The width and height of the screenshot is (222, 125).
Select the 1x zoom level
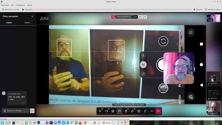pyautogui.click(x=143, y=65)
